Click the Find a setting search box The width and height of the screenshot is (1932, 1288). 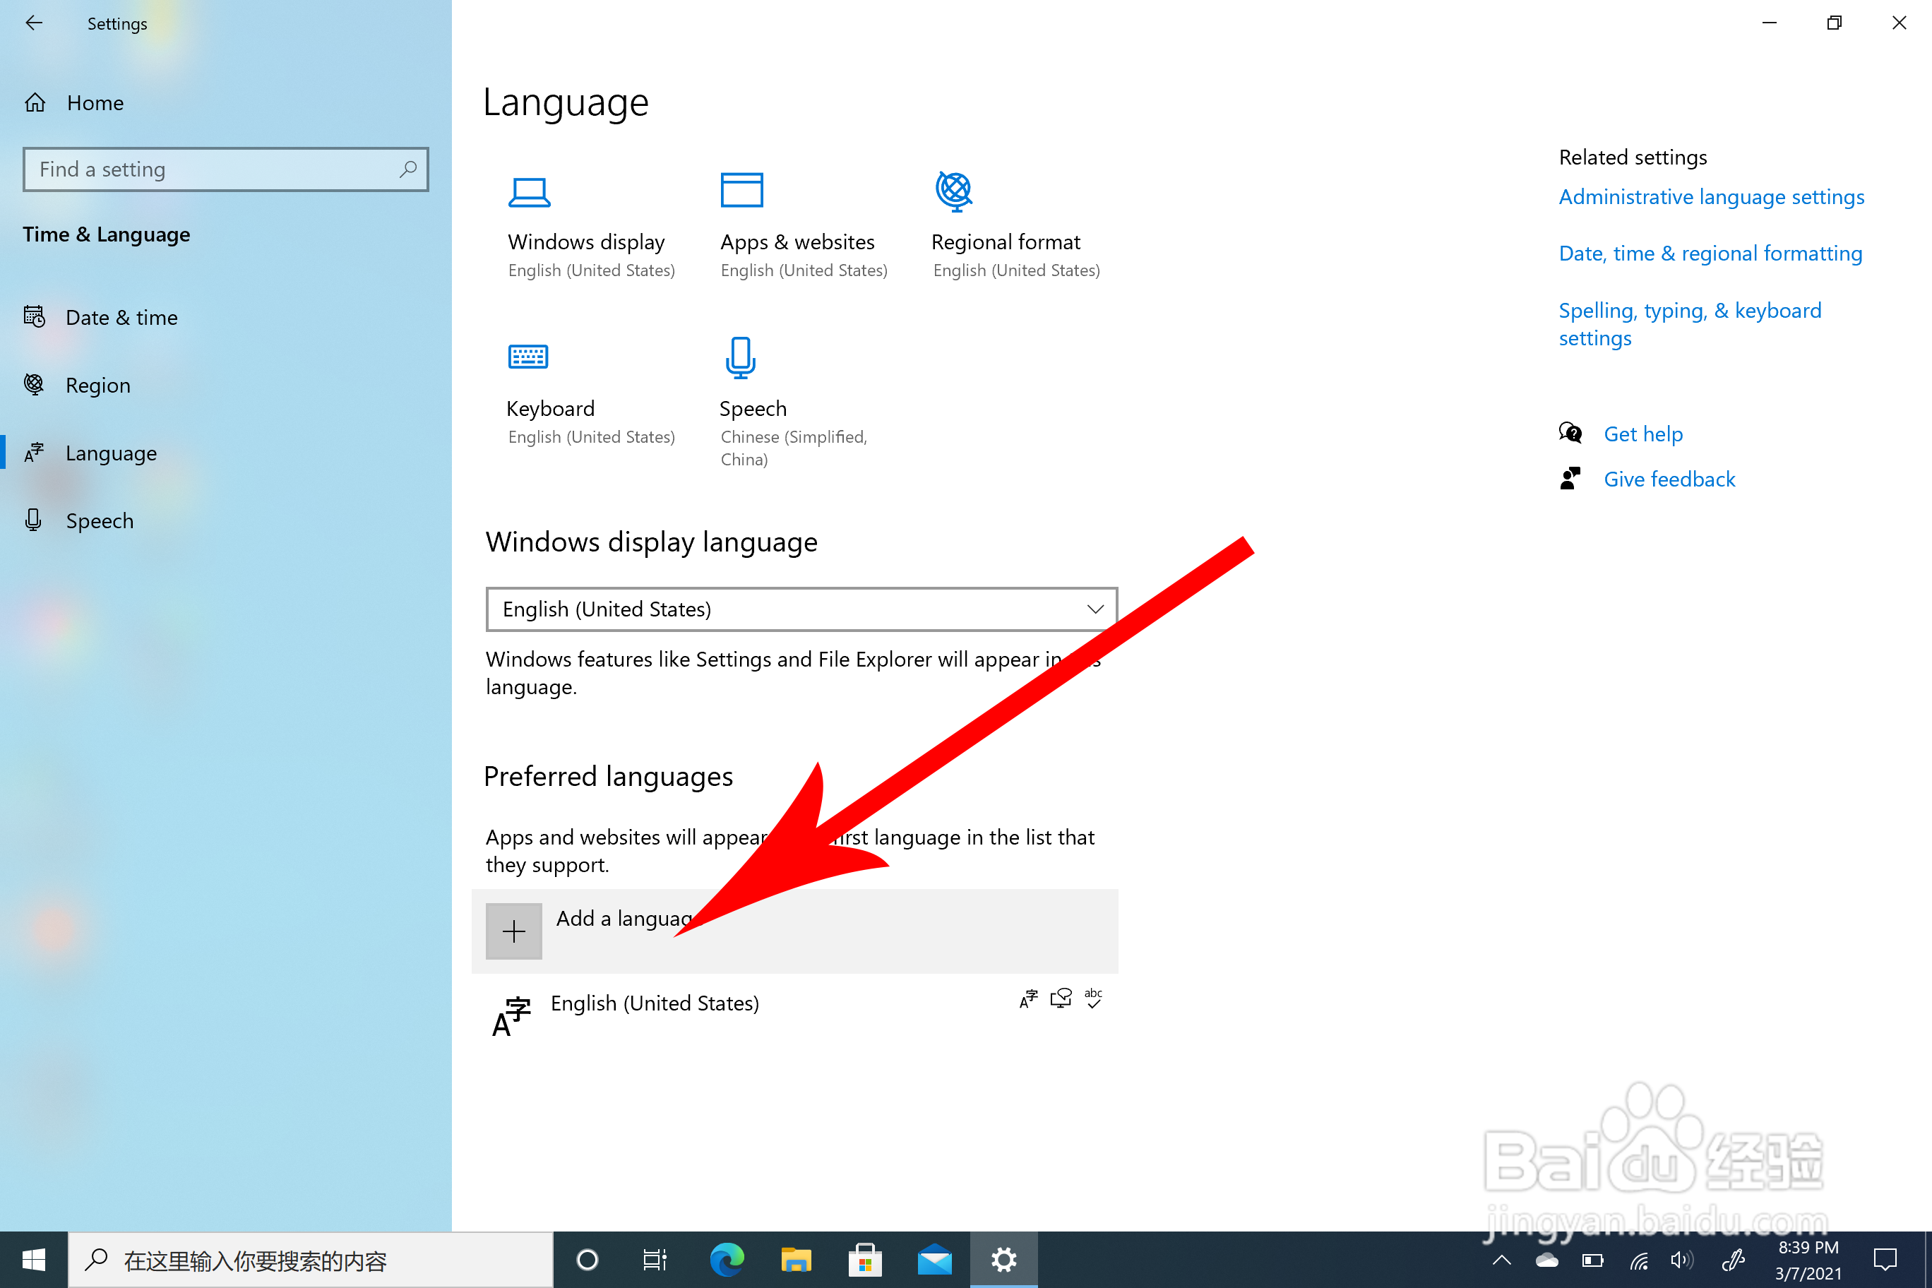[213, 170]
